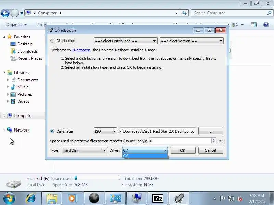Collapse the Libraries group
Viewport: 274px width, 205px height.
tap(4, 72)
